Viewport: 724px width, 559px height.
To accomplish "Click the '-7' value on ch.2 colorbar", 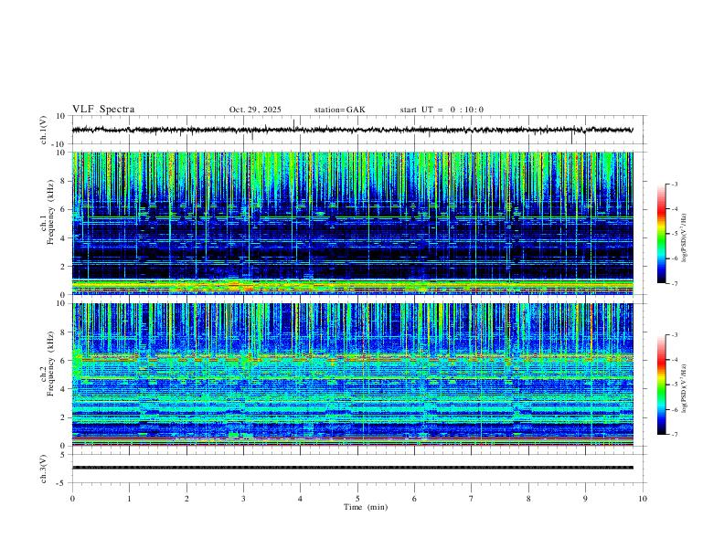I will [674, 435].
